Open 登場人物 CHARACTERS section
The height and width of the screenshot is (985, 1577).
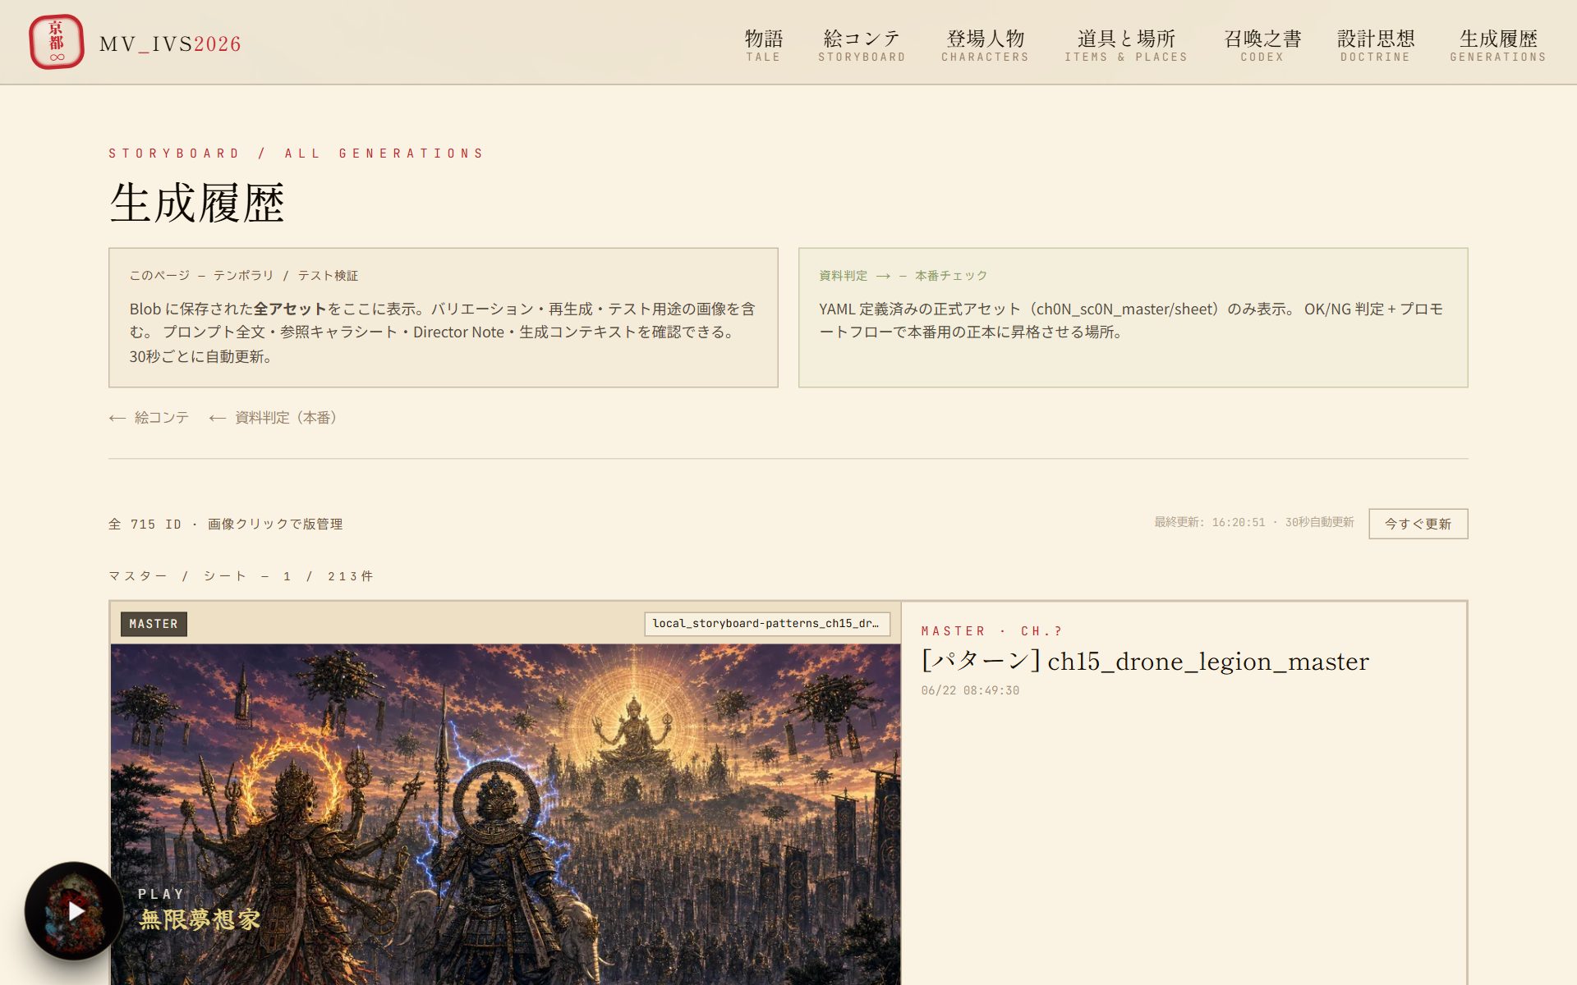(x=985, y=45)
